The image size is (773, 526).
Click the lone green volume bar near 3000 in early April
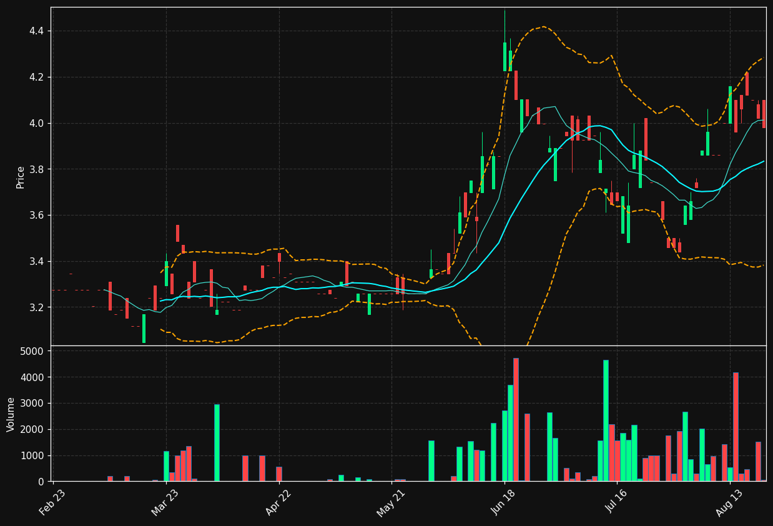point(217,443)
